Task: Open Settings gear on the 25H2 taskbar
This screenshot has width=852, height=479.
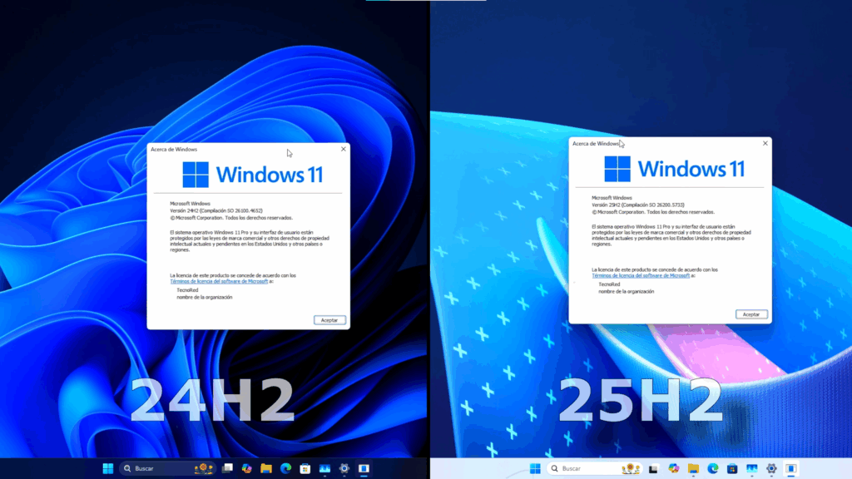Action: [x=771, y=468]
